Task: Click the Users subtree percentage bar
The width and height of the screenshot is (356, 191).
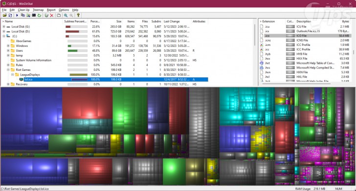Action: click(77, 51)
